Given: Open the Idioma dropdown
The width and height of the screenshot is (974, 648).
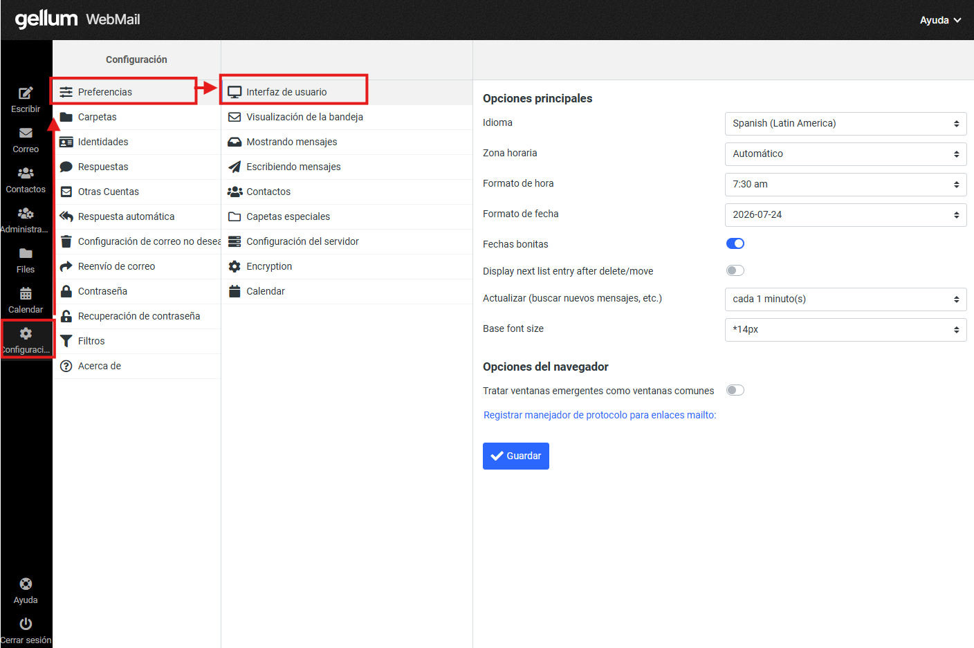Looking at the screenshot, I should (x=845, y=124).
